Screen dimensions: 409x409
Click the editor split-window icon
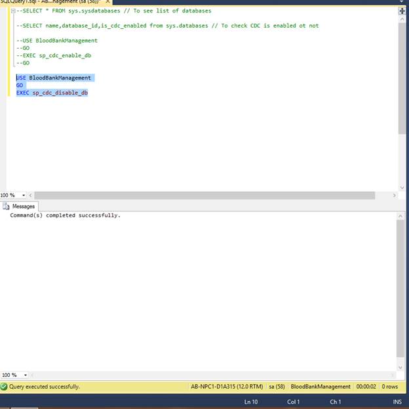pos(402,11)
